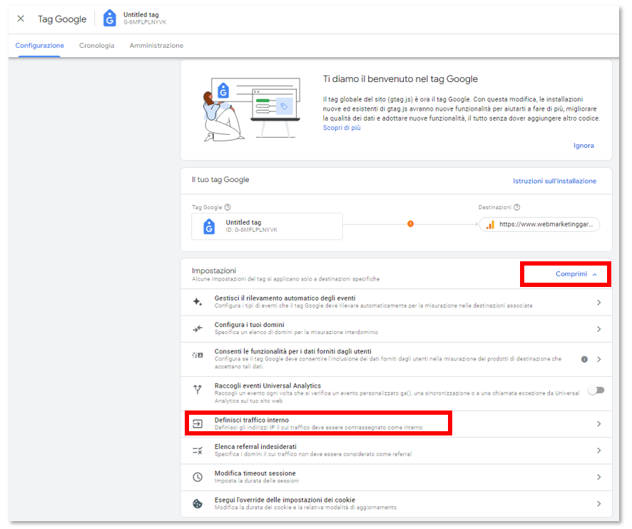This screenshot has height=529, width=632.
Task: Dismiss welcome card with Ignora
Action: (x=583, y=146)
